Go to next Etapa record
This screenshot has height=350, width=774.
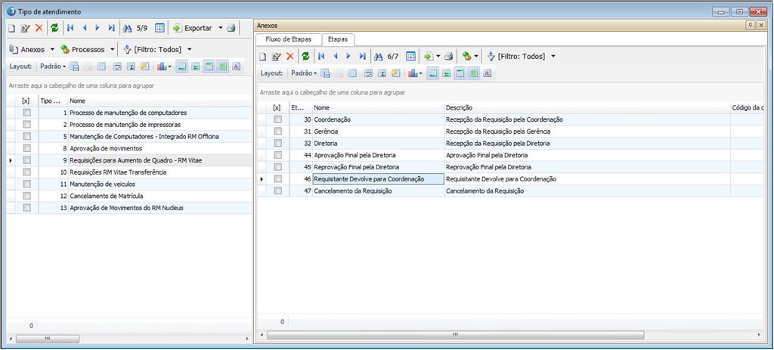[348, 56]
